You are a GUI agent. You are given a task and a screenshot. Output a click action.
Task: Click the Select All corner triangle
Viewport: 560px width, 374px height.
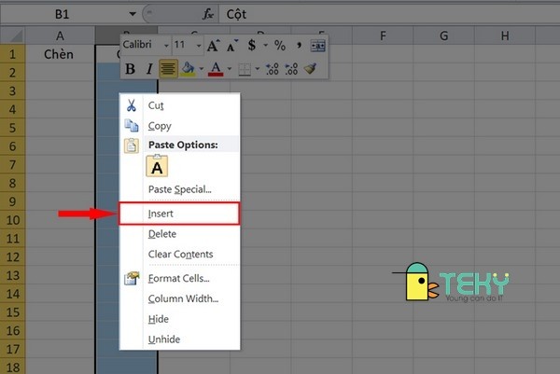[12, 35]
